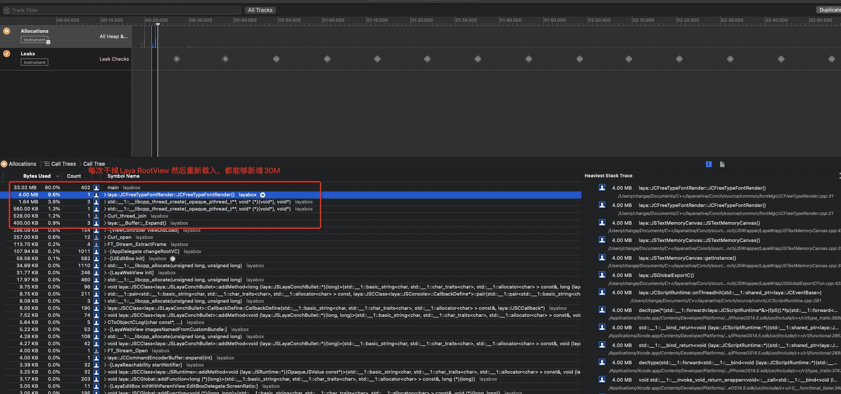Select the JCCommandEncoderBuffer::expand(int) row

click(x=291, y=358)
